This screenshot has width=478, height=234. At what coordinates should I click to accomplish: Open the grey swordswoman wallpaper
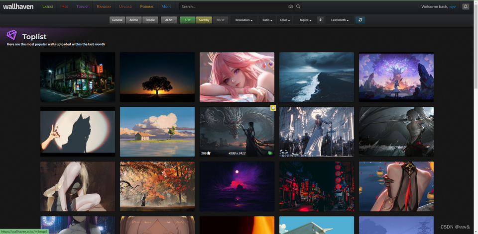pyautogui.click(x=396, y=132)
